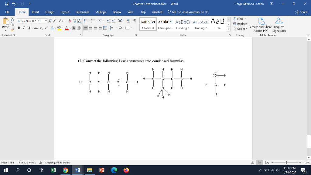Open the Sort tool in Paragraph group
This screenshot has width=311, height=175.
[x=128, y=21]
